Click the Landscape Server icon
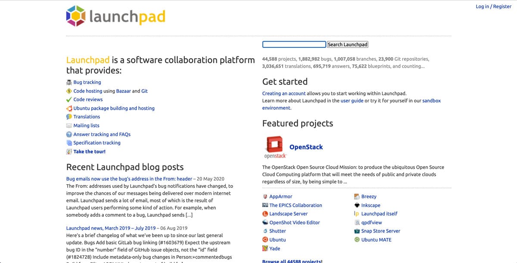 [x=265, y=214]
